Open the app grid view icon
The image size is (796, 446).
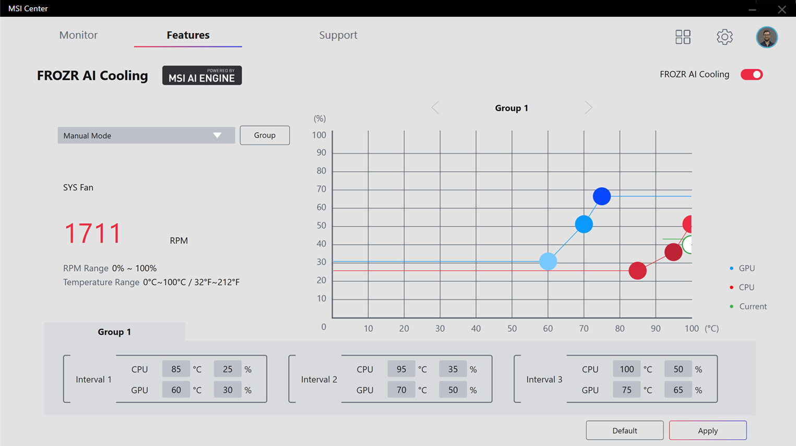(x=683, y=37)
